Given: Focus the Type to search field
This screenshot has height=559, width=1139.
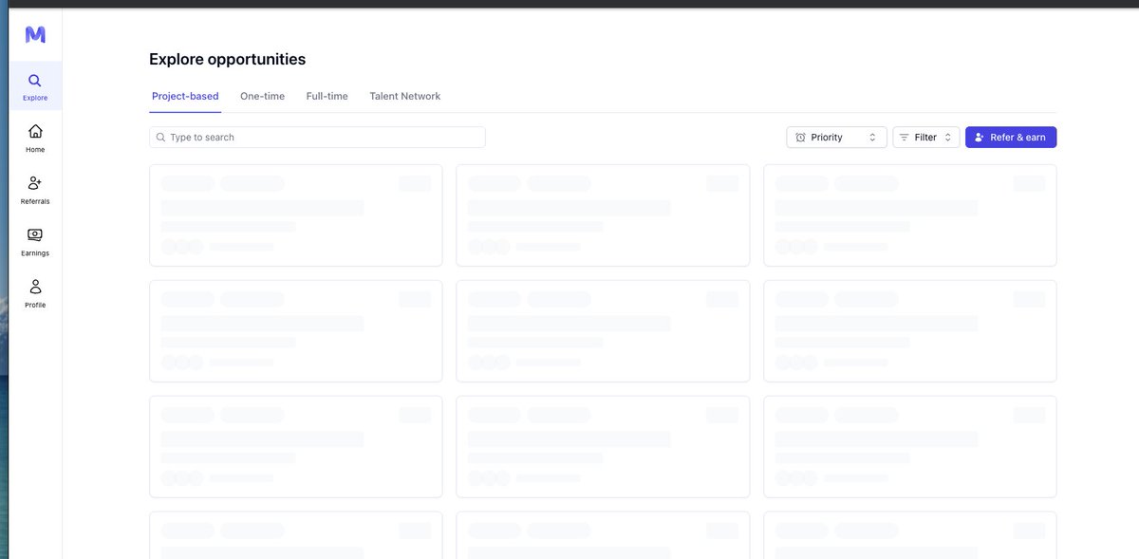Looking at the screenshot, I should pyautogui.click(x=317, y=138).
